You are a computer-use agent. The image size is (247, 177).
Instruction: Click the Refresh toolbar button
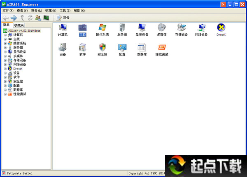[x=30, y=18]
